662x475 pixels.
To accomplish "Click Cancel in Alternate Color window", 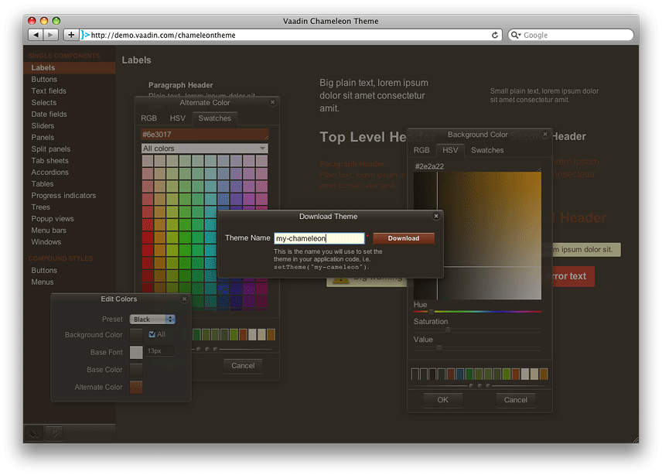I will click(x=243, y=366).
